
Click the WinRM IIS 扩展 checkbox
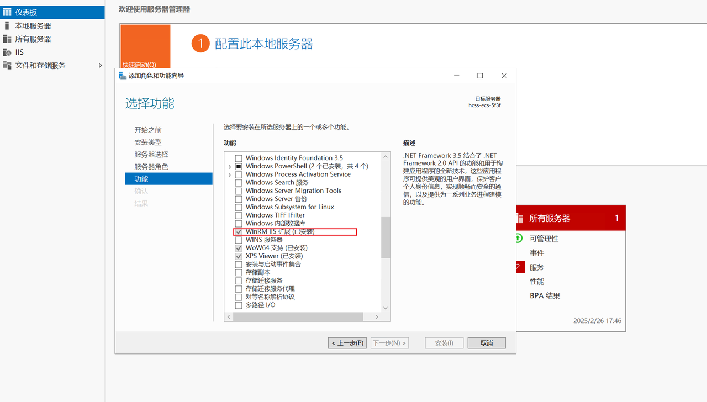(239, 232)
